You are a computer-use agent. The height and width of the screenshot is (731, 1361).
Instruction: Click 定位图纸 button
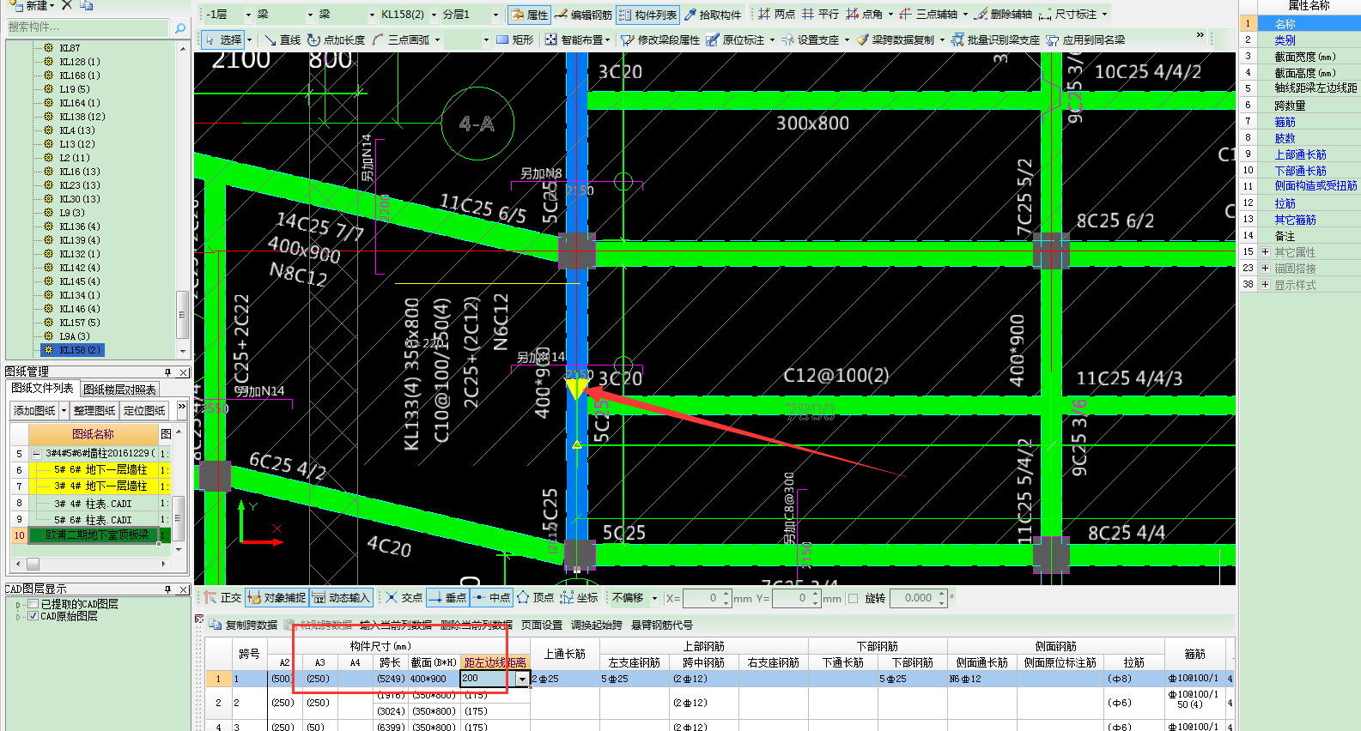[145, 411]
